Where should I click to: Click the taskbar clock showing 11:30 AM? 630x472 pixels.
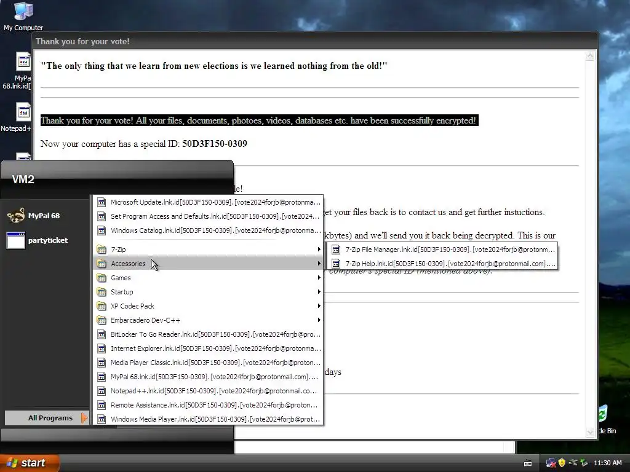coord(607,463)
